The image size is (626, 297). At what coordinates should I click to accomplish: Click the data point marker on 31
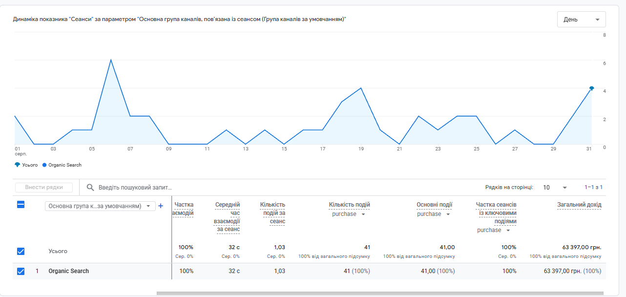point(592,88)
